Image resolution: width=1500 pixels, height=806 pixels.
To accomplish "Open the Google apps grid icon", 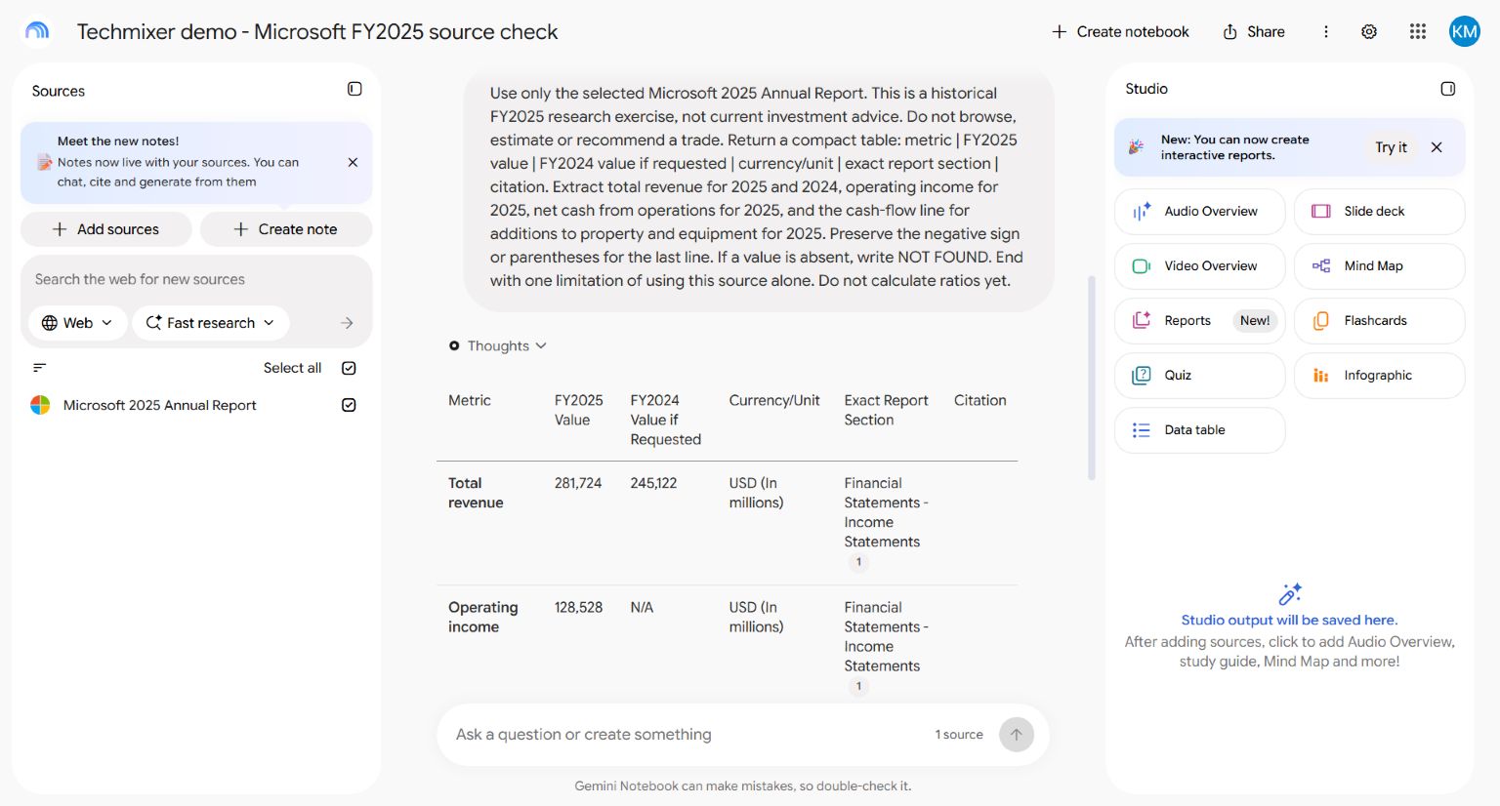I will tap(1418, 31).
